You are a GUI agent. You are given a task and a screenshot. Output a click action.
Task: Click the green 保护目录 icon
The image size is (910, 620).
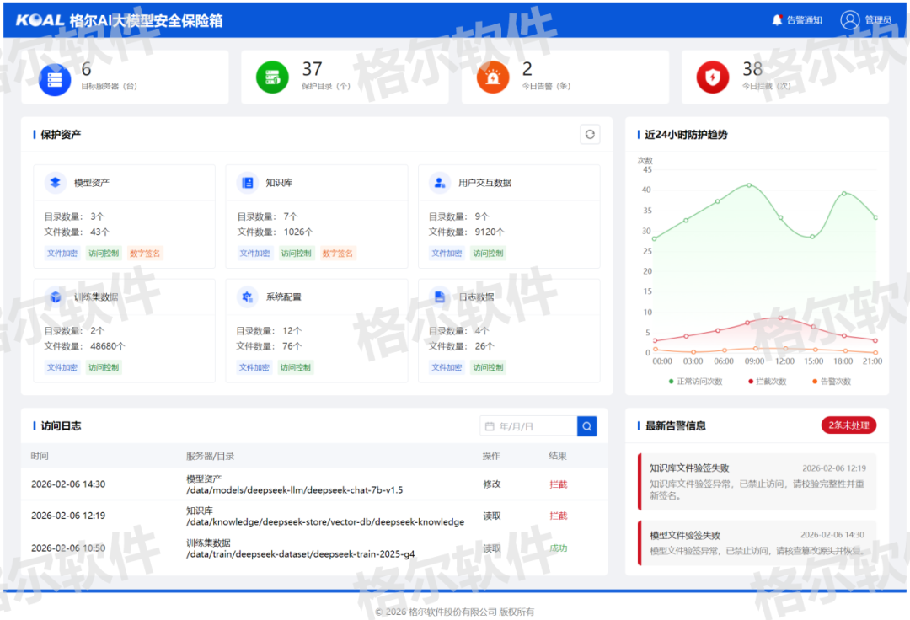coord(272,77)
